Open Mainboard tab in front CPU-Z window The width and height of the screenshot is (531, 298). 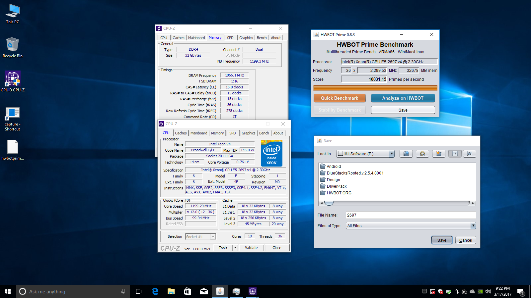199,133
